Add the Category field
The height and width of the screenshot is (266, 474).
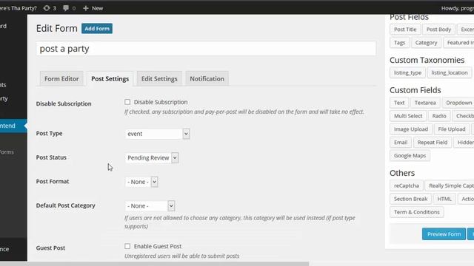coord(426,43)
